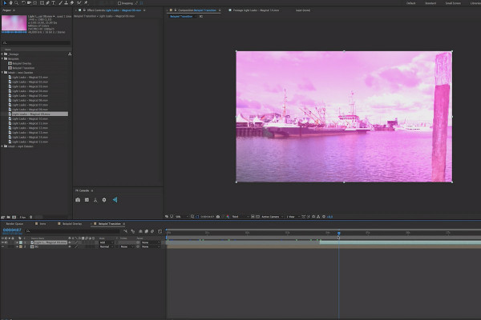Create new folder in Project panel
The height and width of the screenshot is (320, 481).
pyautogui.click(x=9, y=217)
